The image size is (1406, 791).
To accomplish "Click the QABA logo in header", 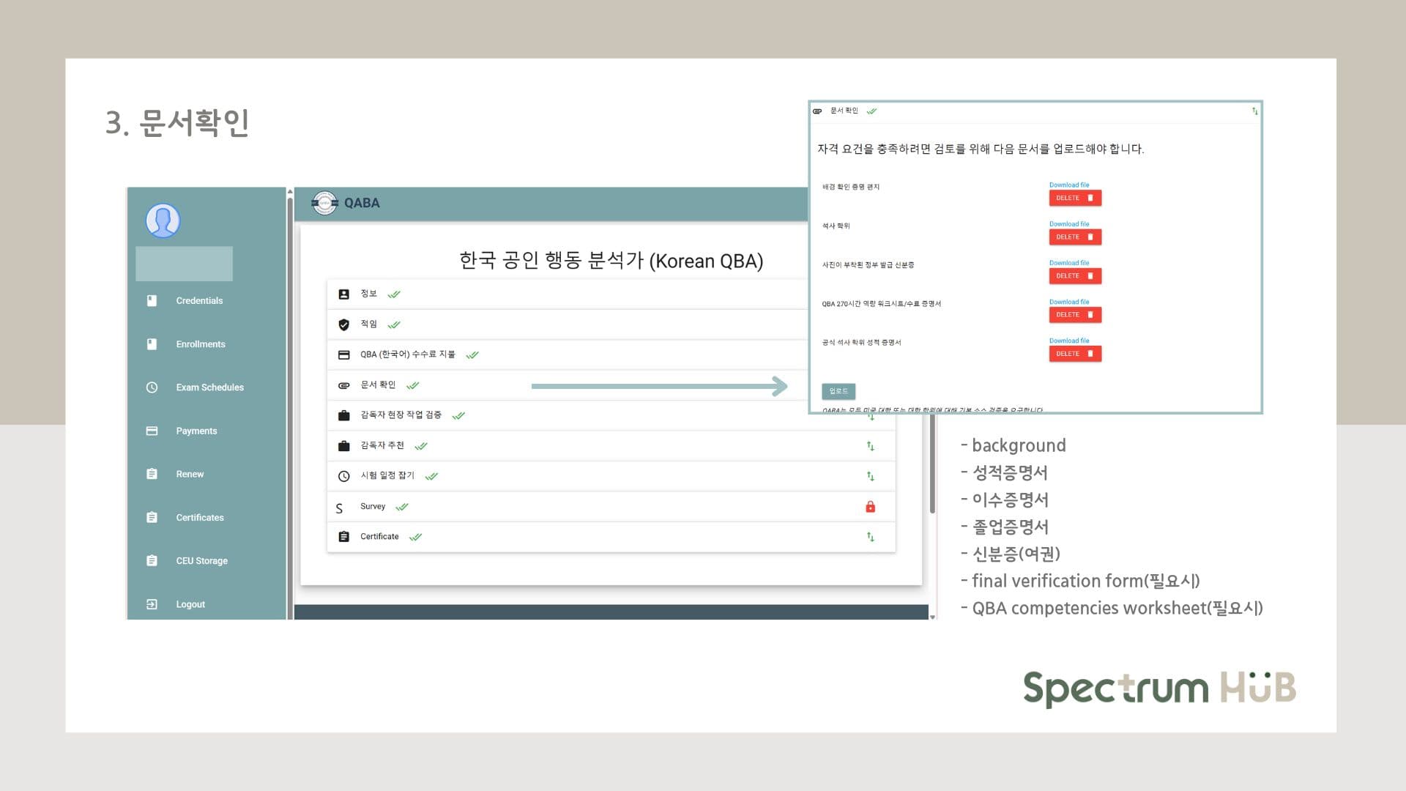I will (x=324, y=203).
